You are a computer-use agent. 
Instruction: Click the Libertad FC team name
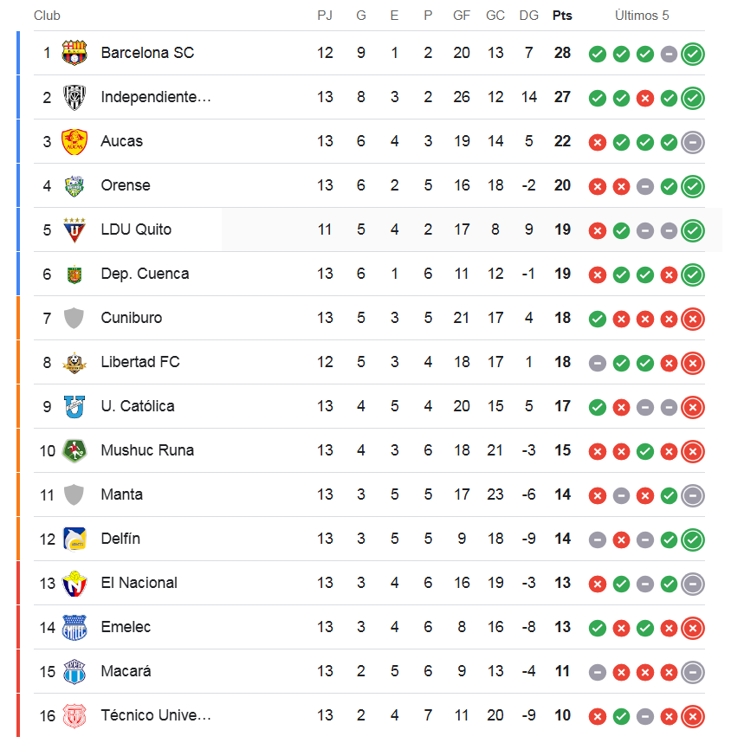pyautogui.click(x=140, y=362)
